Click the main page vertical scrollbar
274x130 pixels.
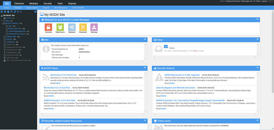(273, 52)
